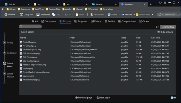Image resolution: width=181 pixels, height=103 pixels.
Task: Expand the Archive Files dropdown arrow
Action: pyautogui.click(x=152, y=15)
